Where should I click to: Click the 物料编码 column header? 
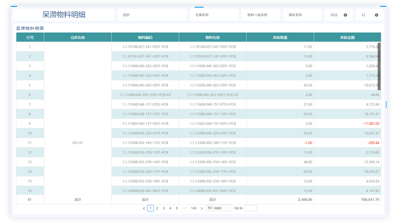coord(145,37)
